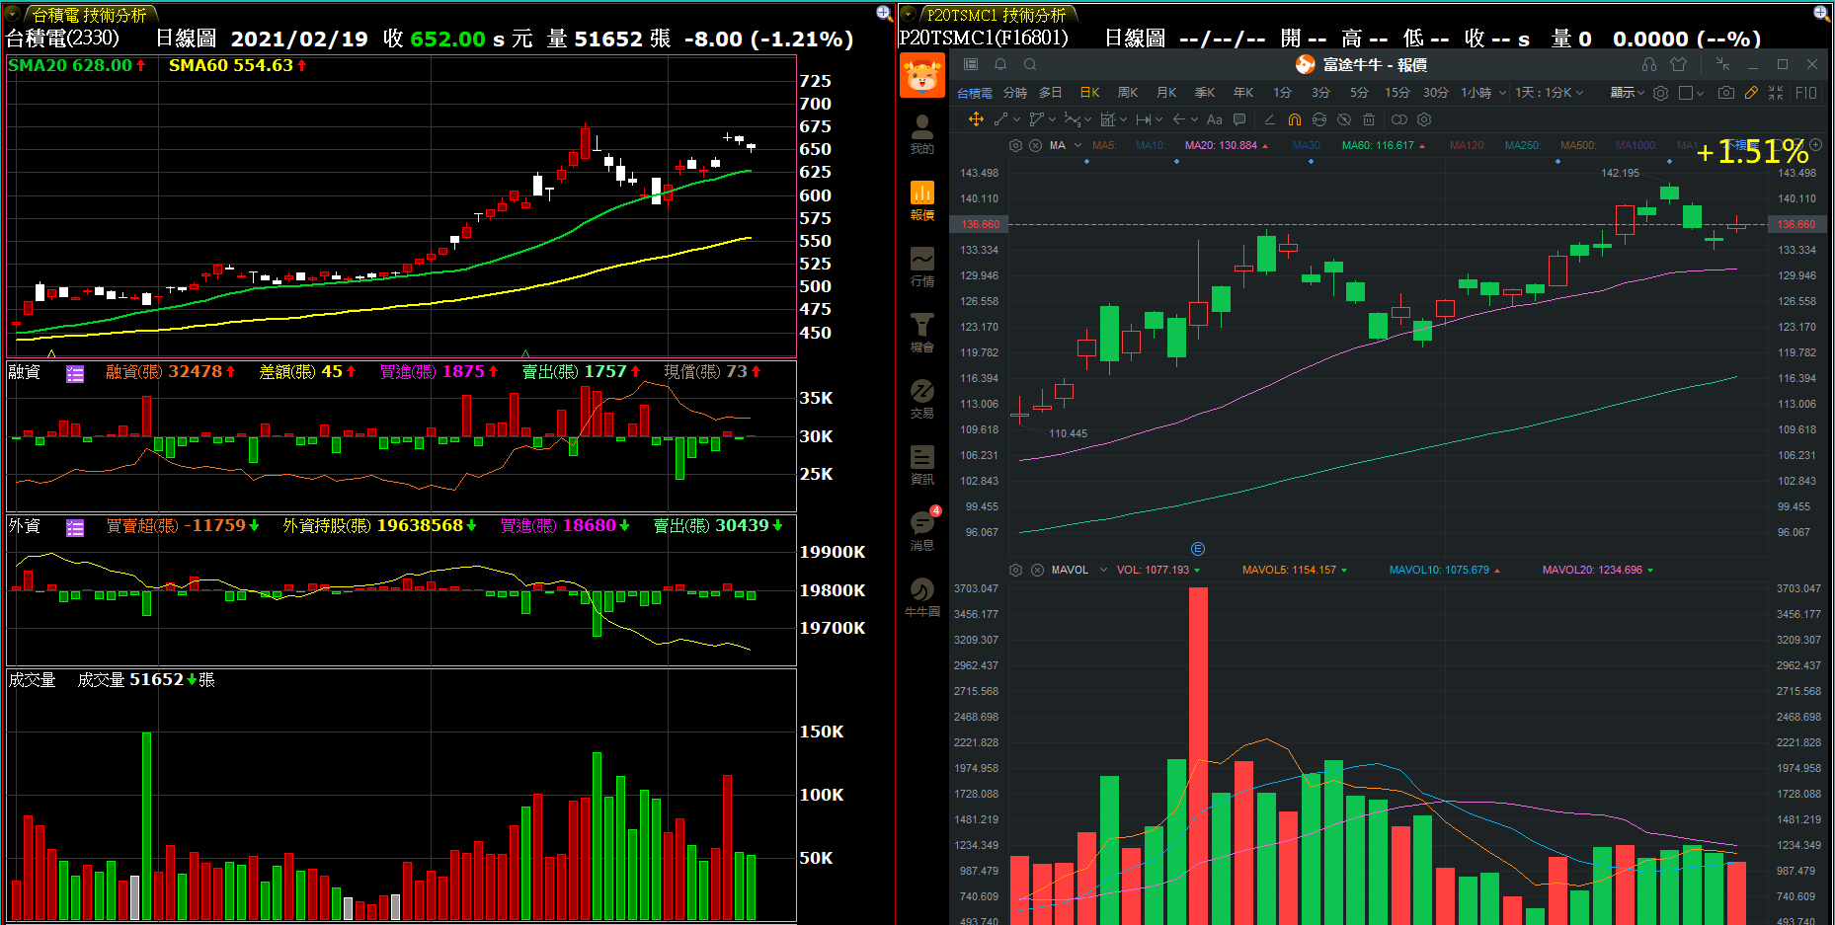Open the 顯示 display dropdown

click(1627, 93)
